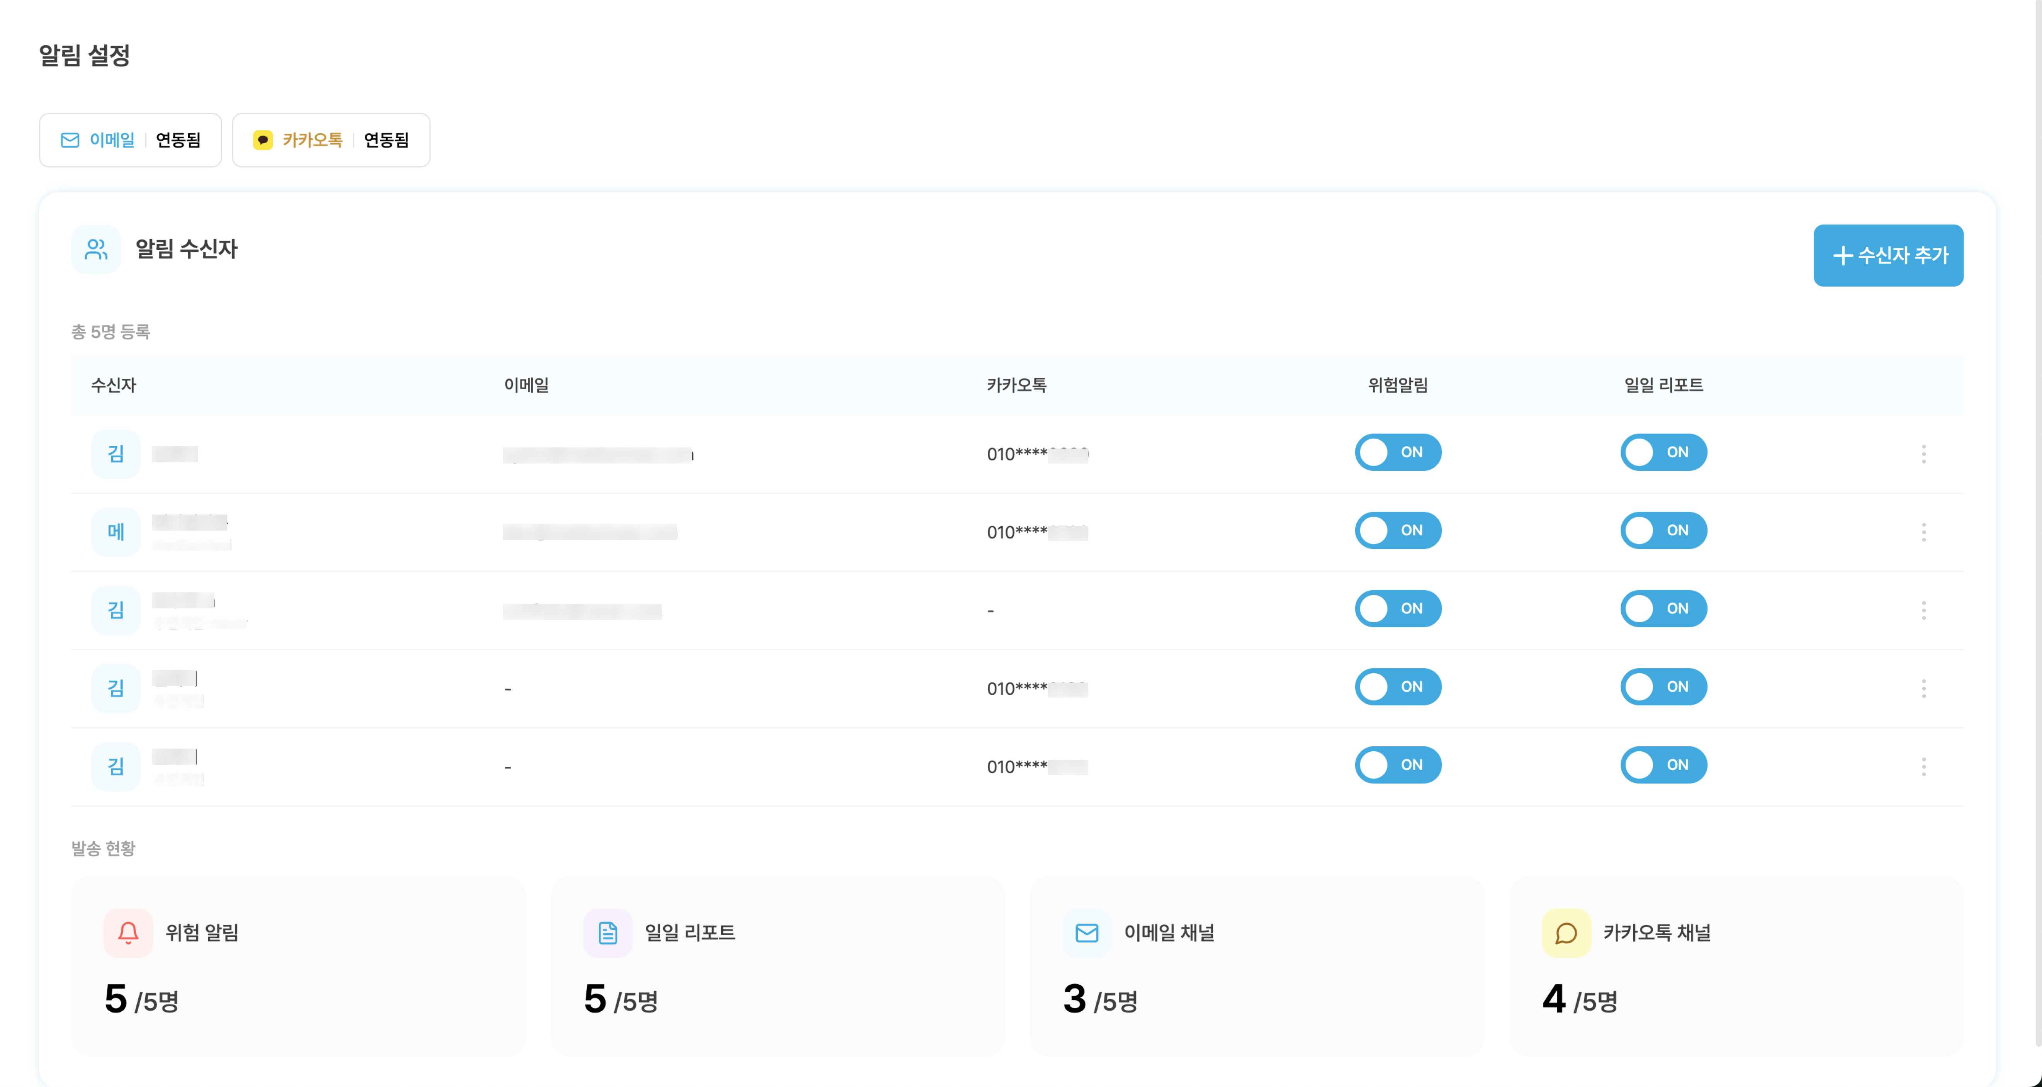Open the three-dot menu in last row
2042x1087 pixels.
[1923, 767]
